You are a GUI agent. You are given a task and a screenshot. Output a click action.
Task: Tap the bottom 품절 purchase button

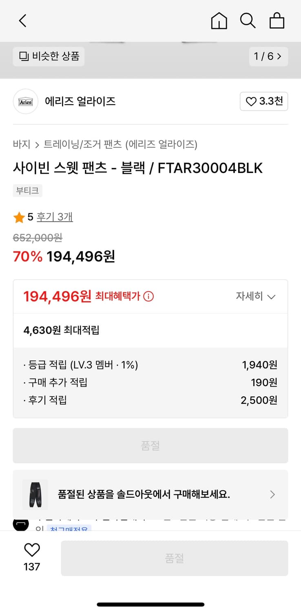coord(175,558)
